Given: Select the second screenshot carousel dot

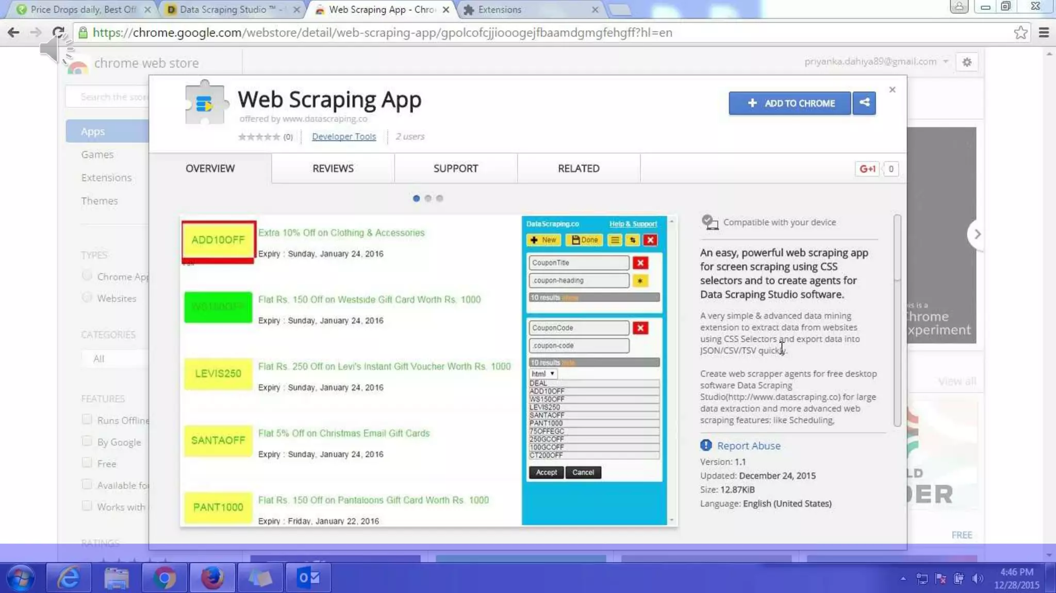Looking at the screenshot, I should pos(428,198).
